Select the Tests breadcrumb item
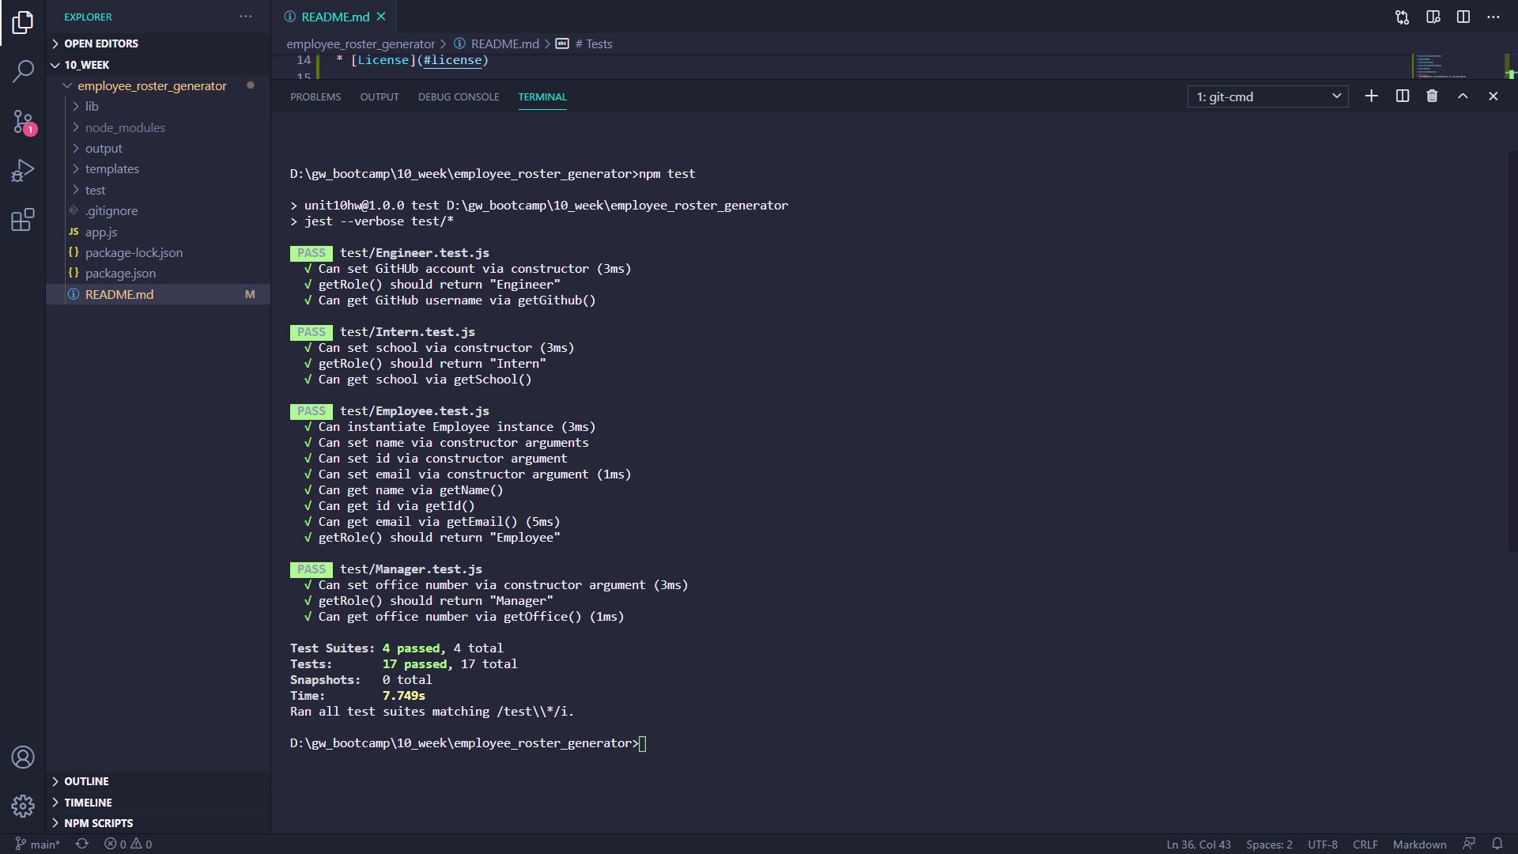Viewport: 1518px width, 854px height. point(595,43)
